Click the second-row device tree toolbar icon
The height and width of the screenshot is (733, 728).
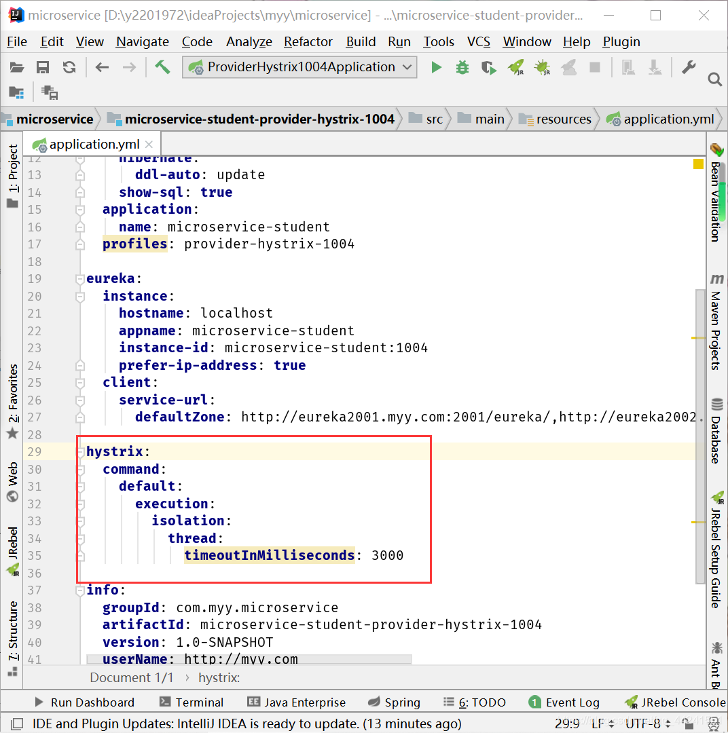pos(49,92)
